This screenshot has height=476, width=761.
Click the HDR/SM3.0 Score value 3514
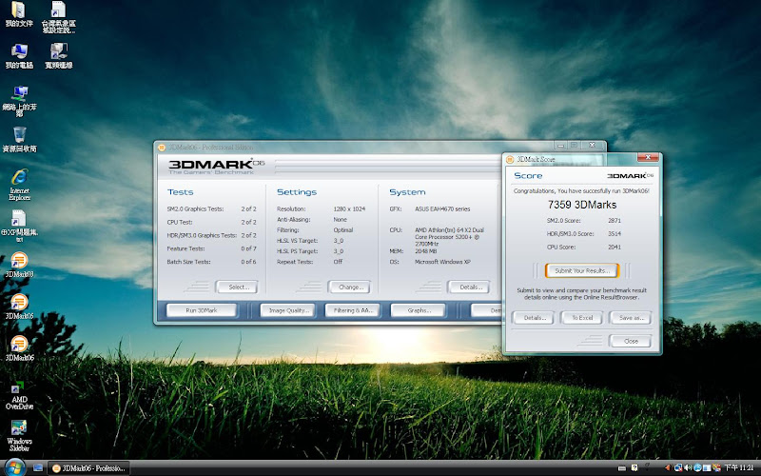click(x=615, y=233)
